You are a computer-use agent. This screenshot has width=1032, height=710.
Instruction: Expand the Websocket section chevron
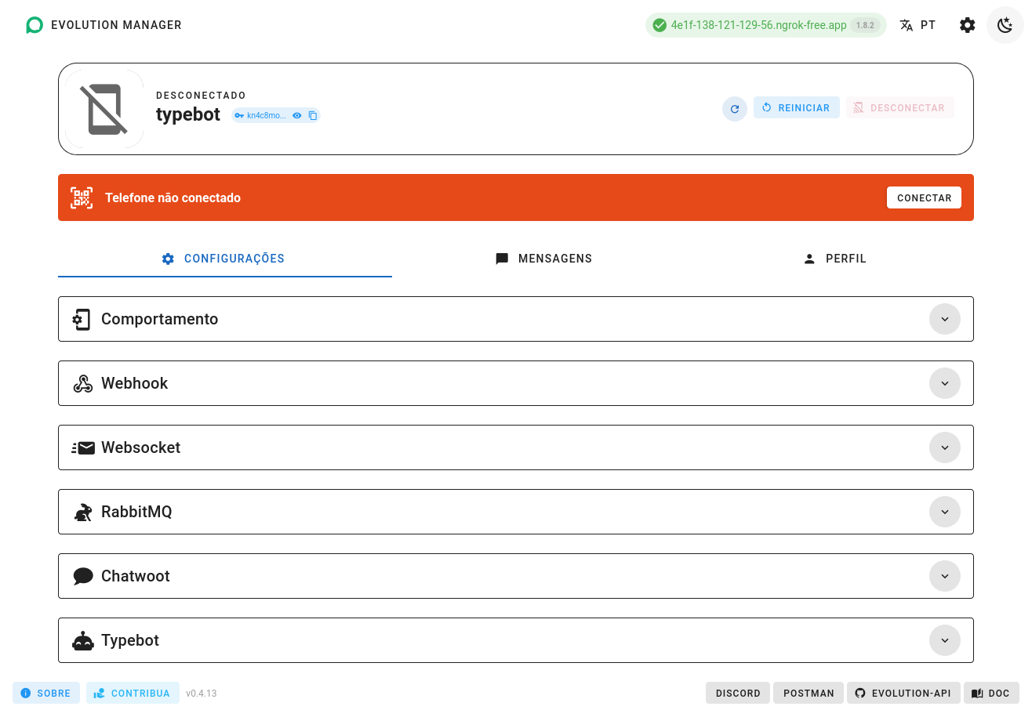coord(945,447)
